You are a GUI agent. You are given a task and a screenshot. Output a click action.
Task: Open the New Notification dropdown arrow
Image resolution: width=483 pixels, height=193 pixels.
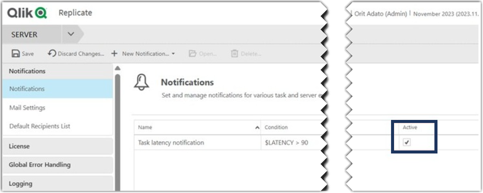(x=174, y=54)
